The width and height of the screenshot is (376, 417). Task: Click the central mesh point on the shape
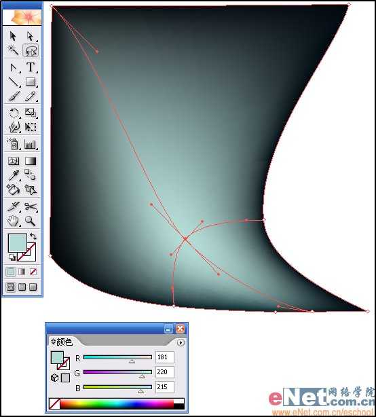pos(185,238)
